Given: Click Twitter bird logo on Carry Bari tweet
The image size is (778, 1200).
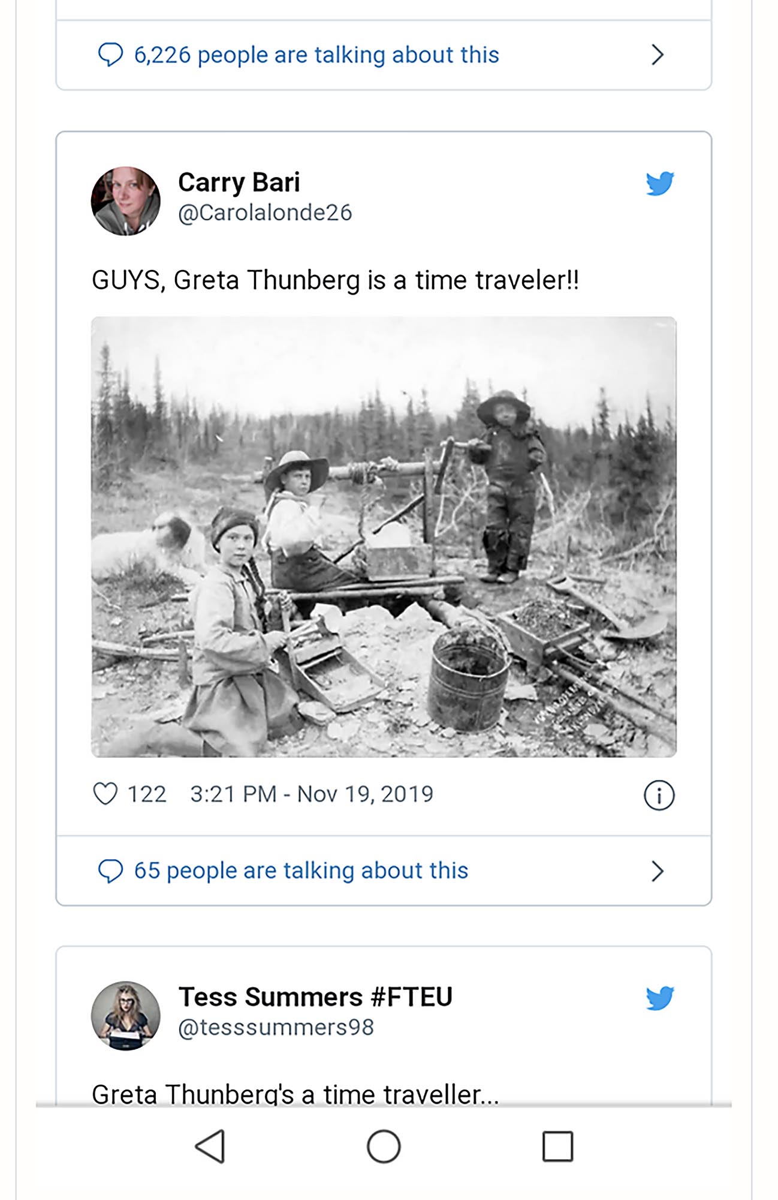Looking at the screenshot, I should (x=660, y=184).
